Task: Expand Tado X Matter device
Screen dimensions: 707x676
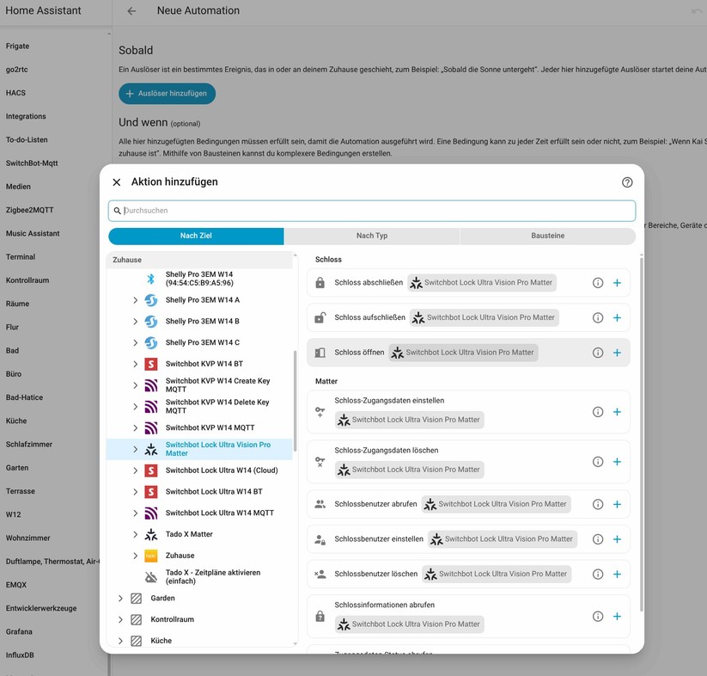Action: 135,534
